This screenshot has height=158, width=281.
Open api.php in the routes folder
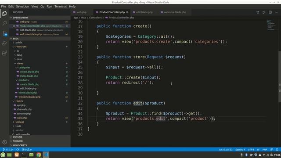point(21,105)
